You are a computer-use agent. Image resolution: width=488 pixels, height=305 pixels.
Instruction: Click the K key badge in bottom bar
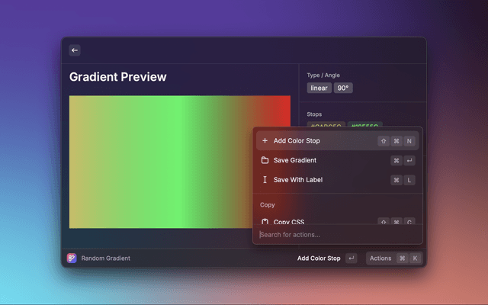pyautogui.click(x=415, y=258)
